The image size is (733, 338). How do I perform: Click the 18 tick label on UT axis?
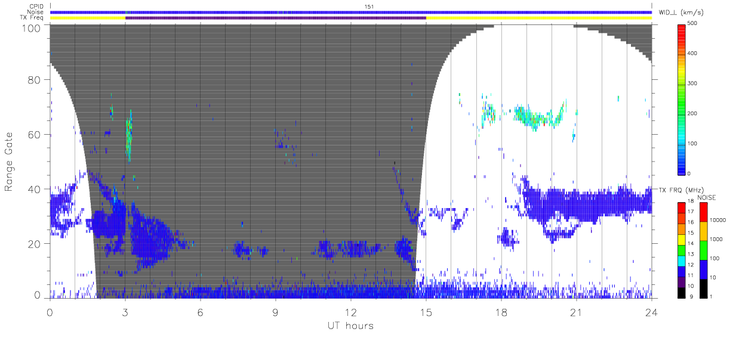tap(501, 312)
